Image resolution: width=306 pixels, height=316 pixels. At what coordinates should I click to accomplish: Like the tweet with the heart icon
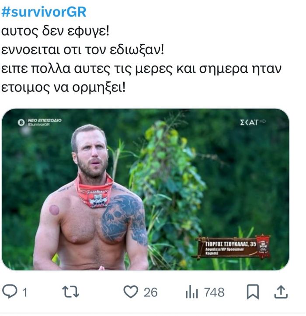[131, 291]
